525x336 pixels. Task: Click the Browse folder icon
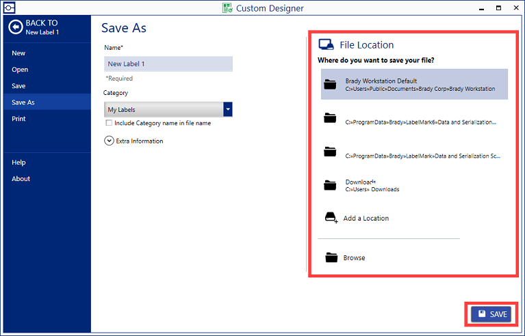(x=331, y=257)
